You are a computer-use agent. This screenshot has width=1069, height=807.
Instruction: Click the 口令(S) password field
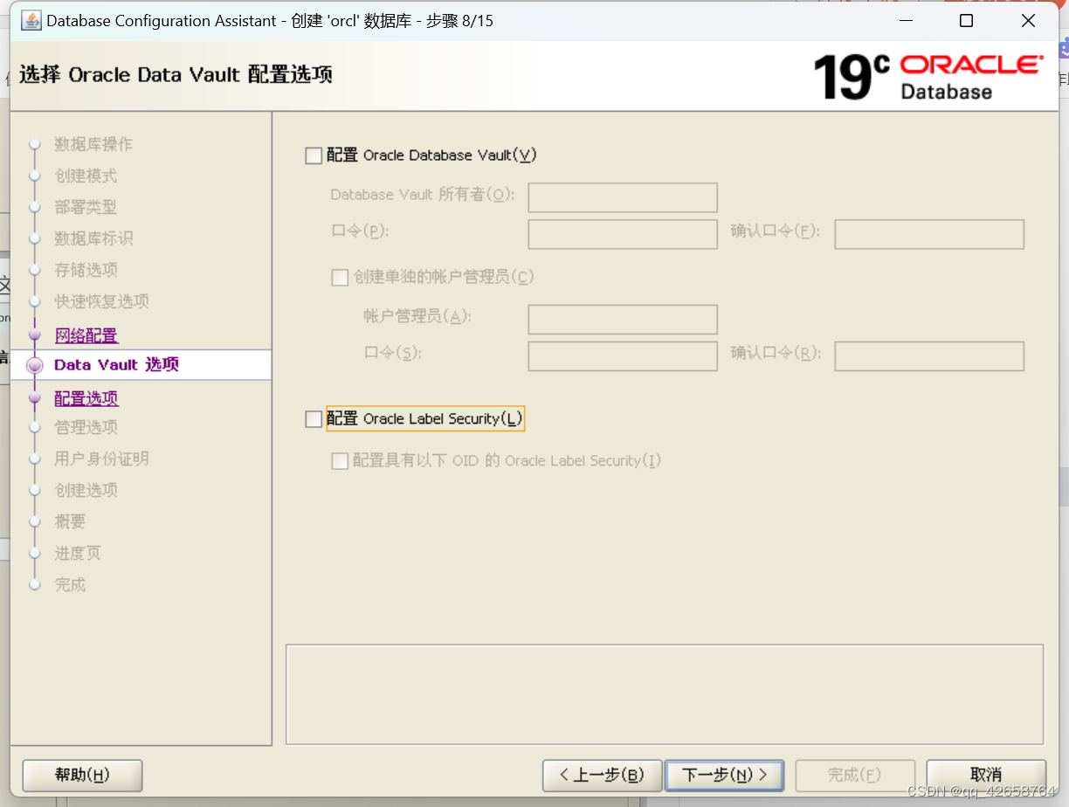(x=623, y=356)
